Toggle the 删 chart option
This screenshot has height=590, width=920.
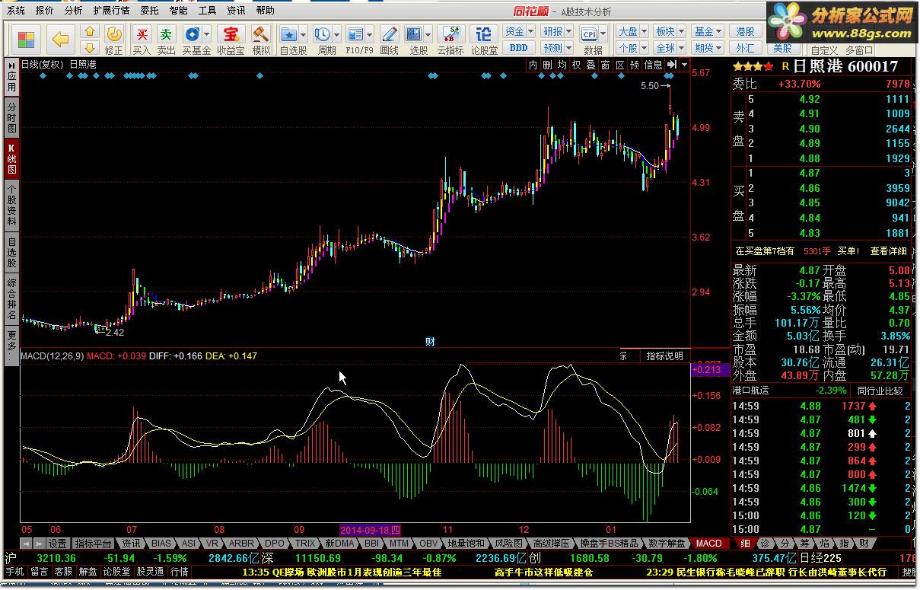pos(548,65)
